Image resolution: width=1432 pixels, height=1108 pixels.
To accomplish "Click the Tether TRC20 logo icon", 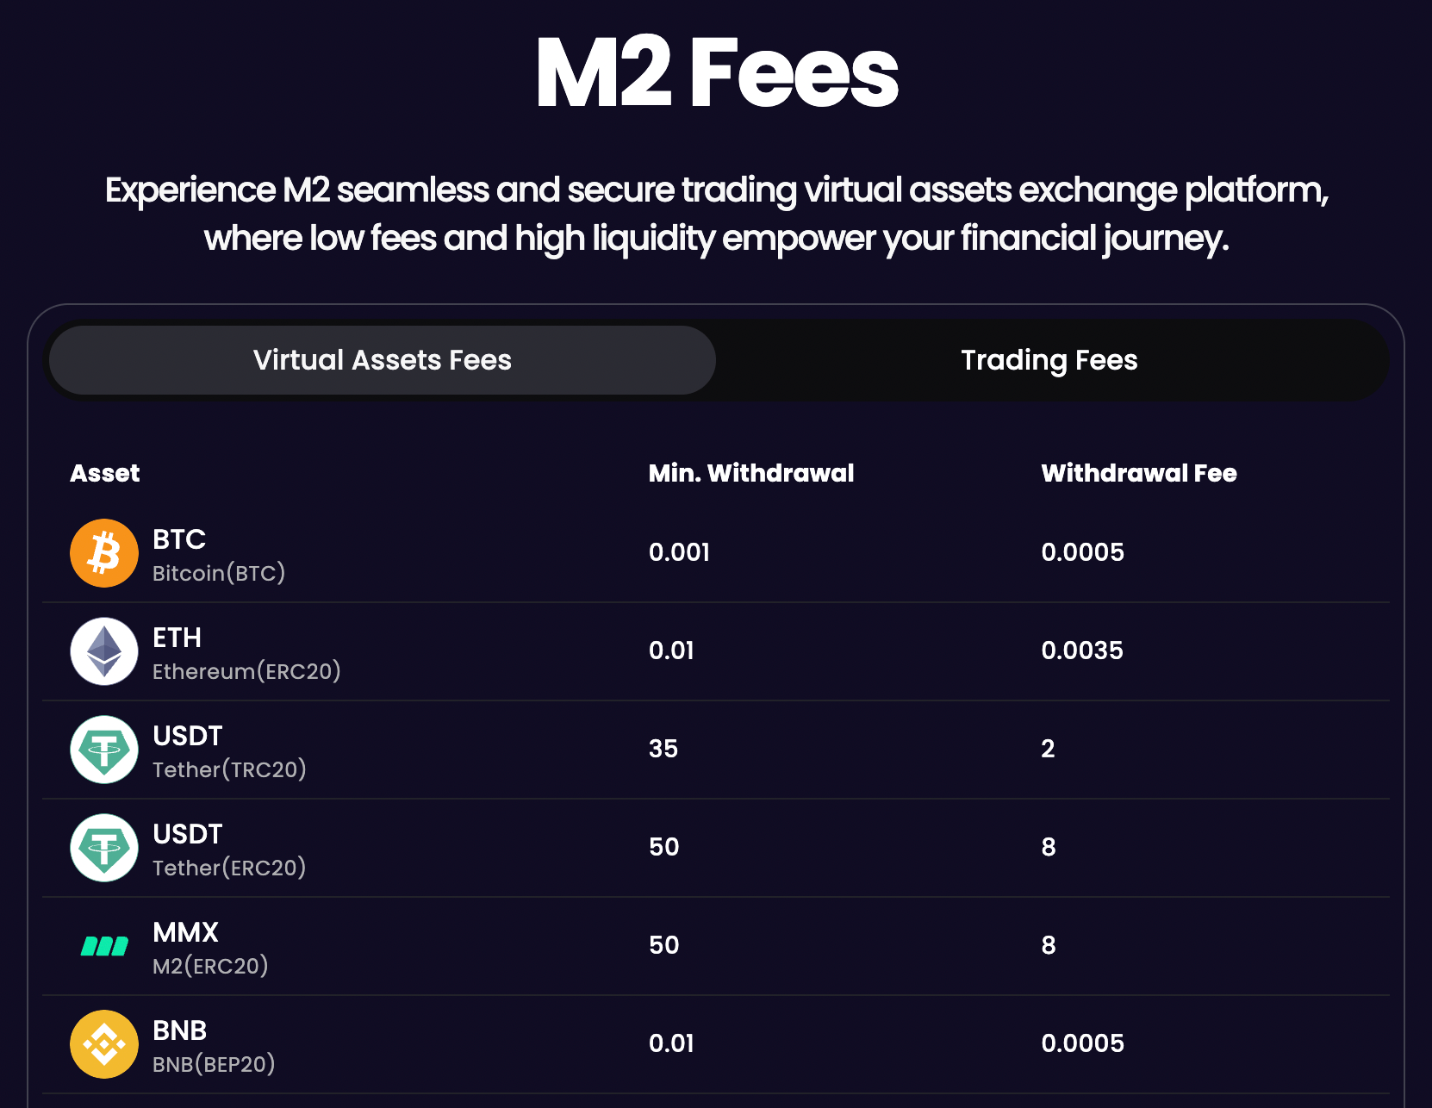I will click(x=103, y=750).
